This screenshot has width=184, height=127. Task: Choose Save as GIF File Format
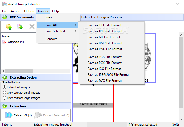coord(111,37)
